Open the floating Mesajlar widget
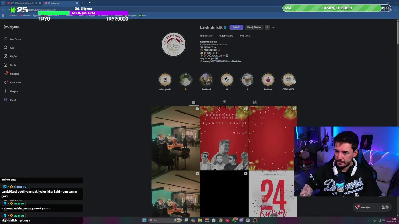 pyautogui.click(x=372, y=207)
